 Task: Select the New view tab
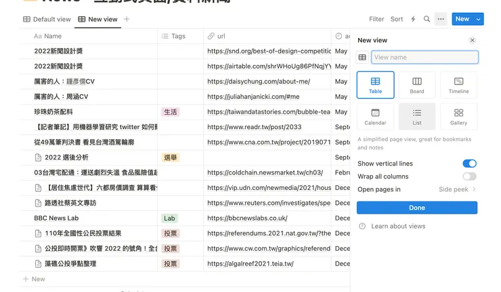[97, 19]
